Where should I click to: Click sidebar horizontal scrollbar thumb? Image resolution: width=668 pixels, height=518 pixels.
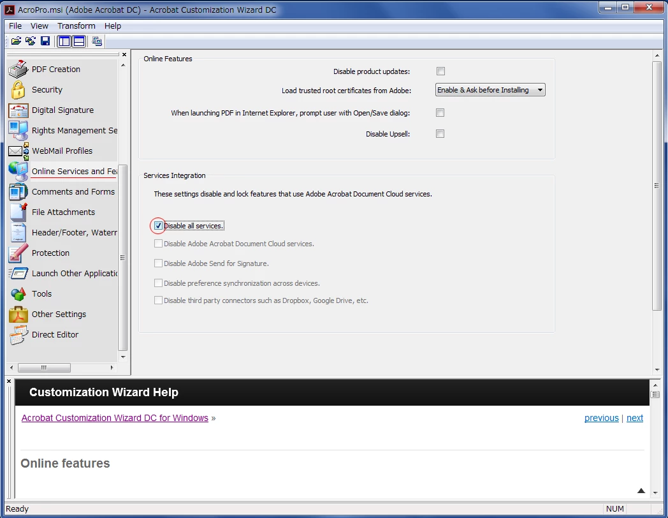[44, 367]
